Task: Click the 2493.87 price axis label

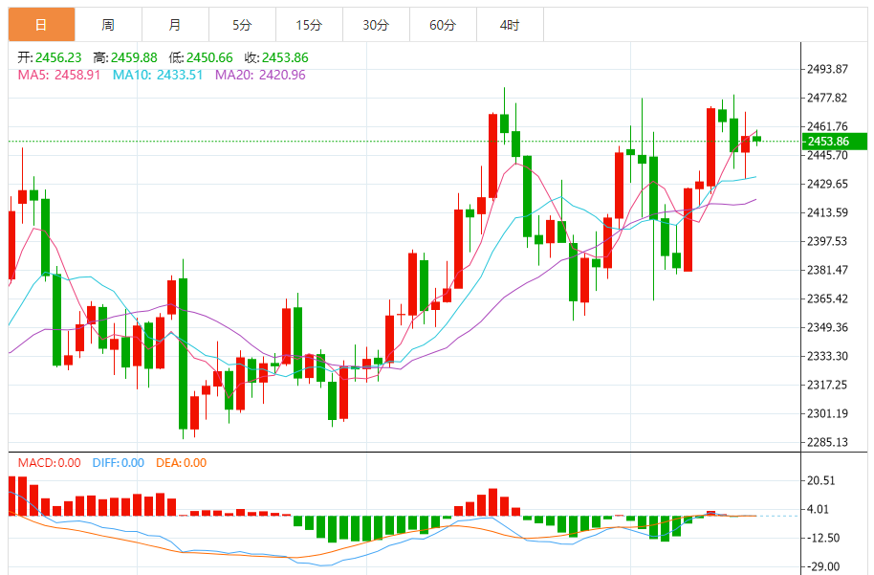Action: pos(827,69)
